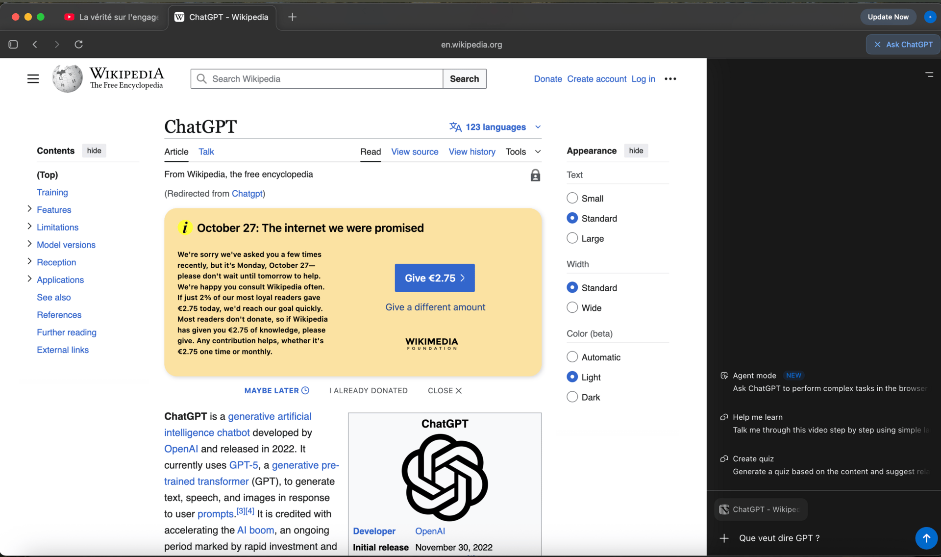The height and width of the screenshot is (557, 941).
Task: Open the View history tab
Action: coord(471,152)
